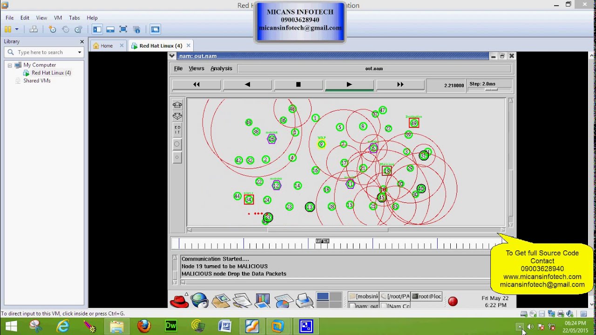Switch to the Home tab
The image size is (596, 335).
tap(107, 46)
